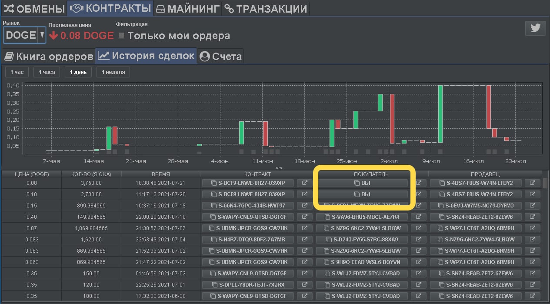Open contract link in 22:53:49 2021-07-04 row
550x304 pixels.
(304, 240)
